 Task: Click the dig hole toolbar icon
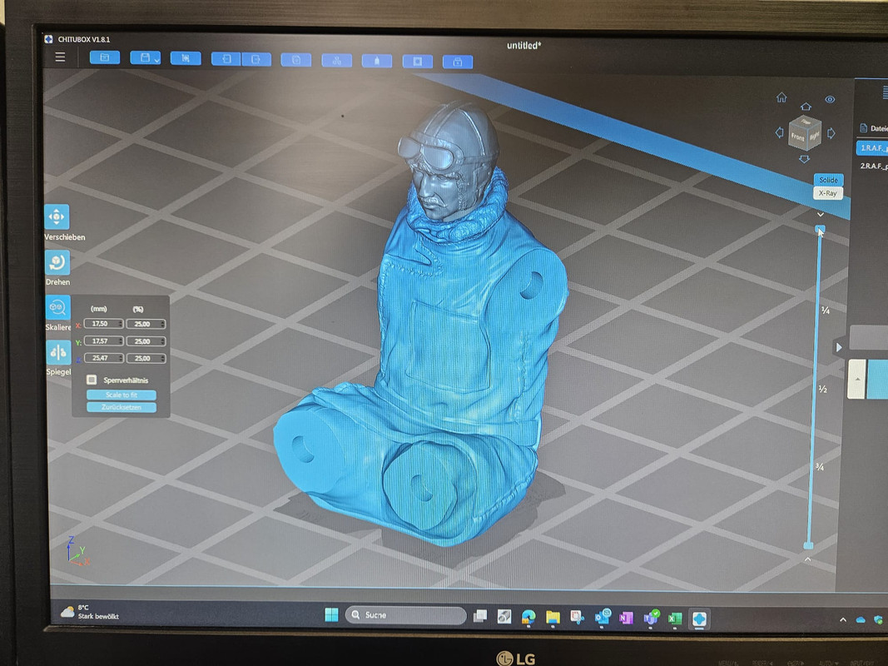click(x=418, y=61)
